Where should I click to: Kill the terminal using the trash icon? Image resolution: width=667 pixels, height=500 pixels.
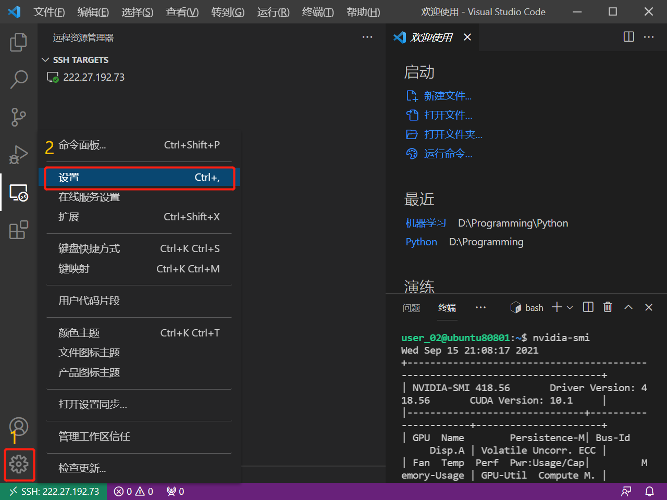(x=608, y=307)
